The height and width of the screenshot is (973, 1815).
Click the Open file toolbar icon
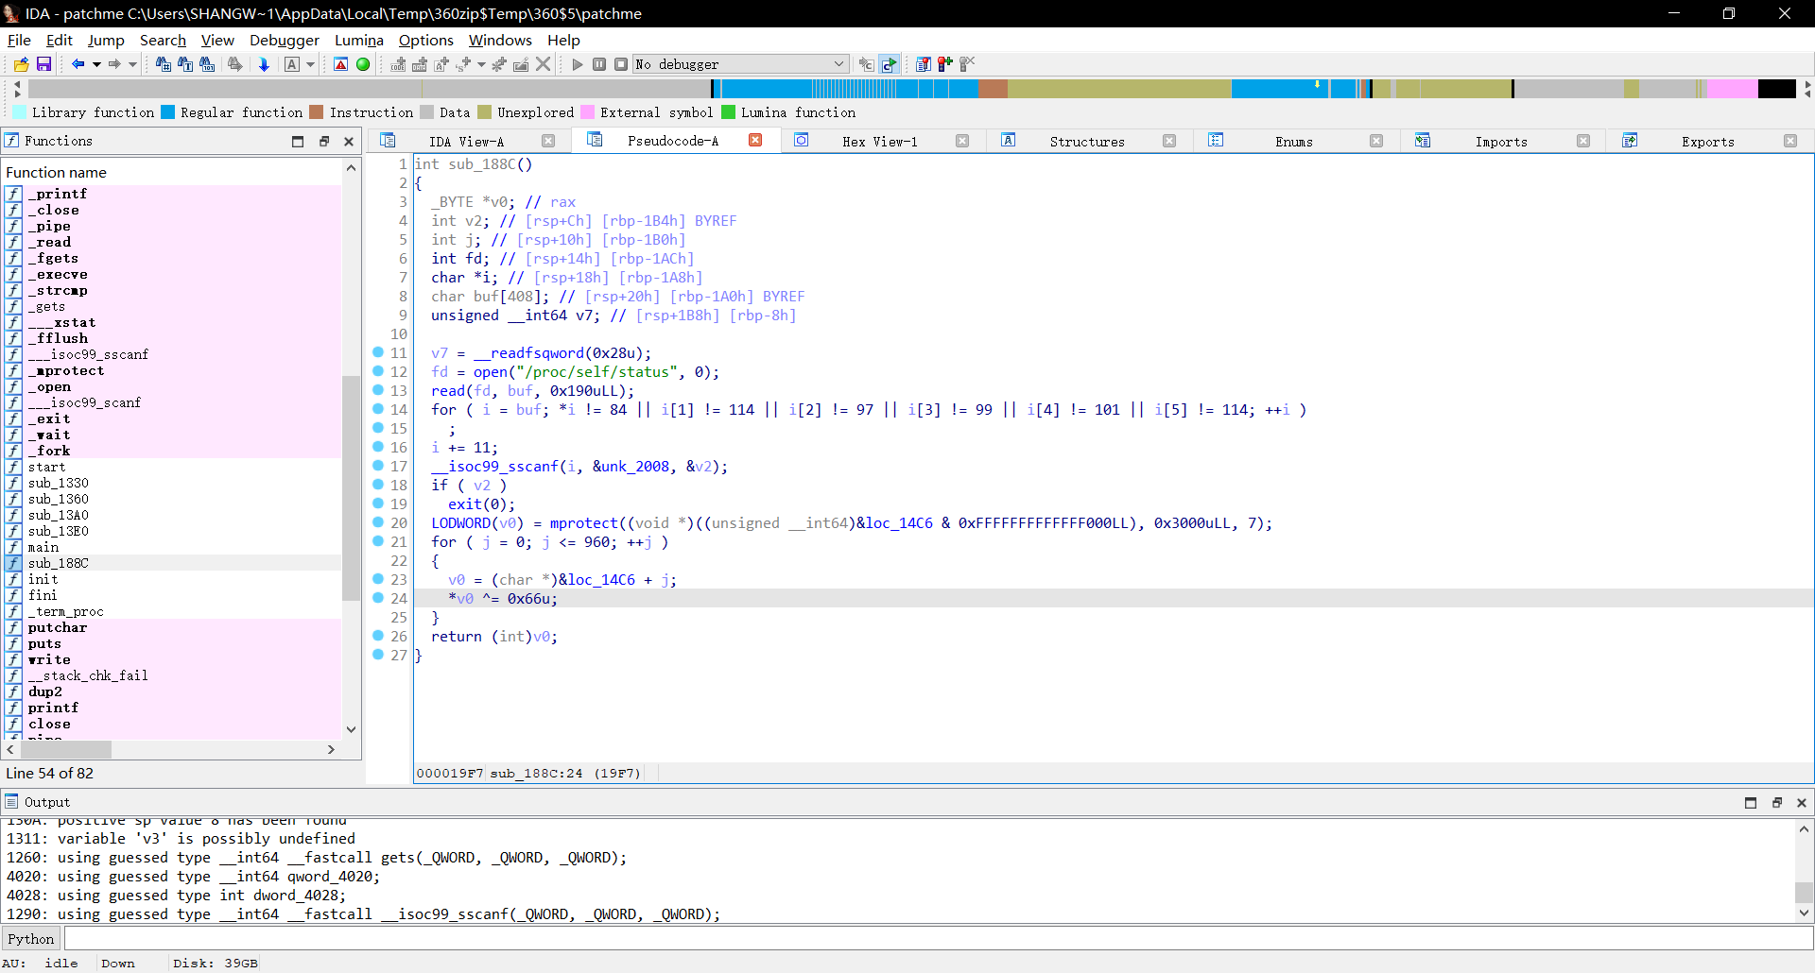tap(21, 64)
